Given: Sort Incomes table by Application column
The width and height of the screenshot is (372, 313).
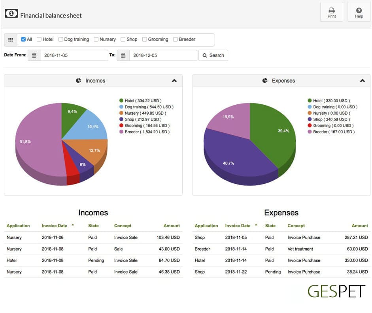Looking at the screenshot, I should click(x=18, y=226).
